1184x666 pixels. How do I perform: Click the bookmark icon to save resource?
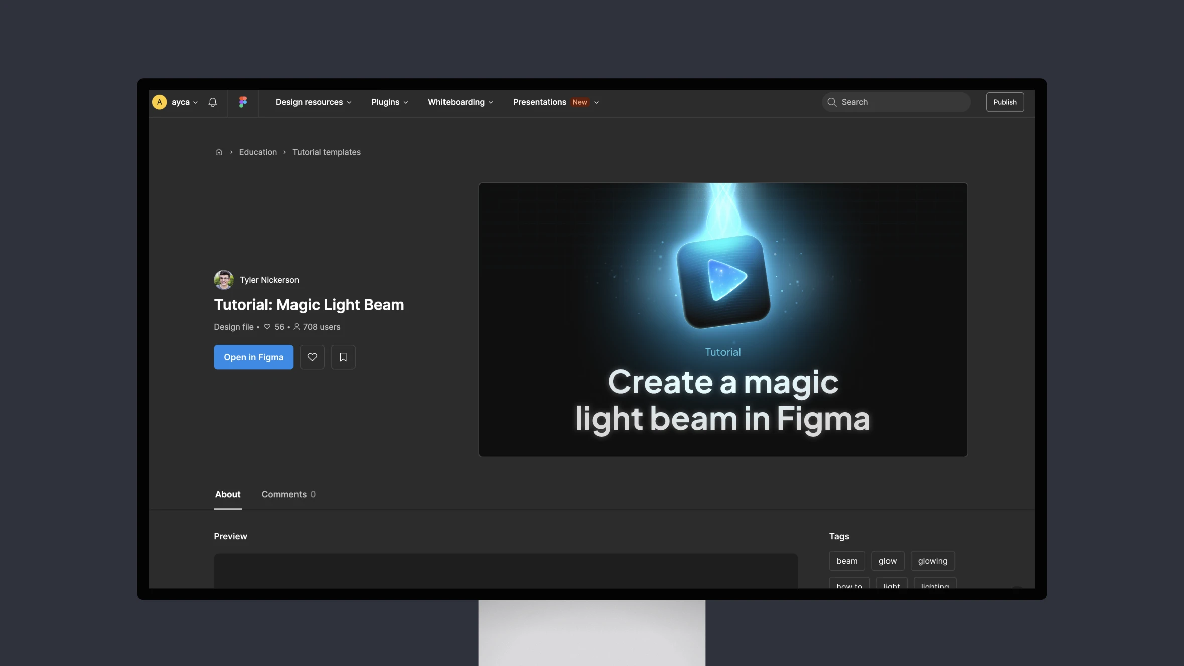pos(343,356)
